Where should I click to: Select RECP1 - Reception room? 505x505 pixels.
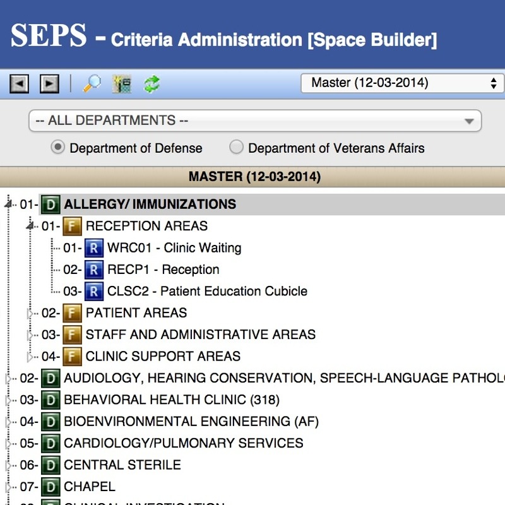click(x=163, y=270)
